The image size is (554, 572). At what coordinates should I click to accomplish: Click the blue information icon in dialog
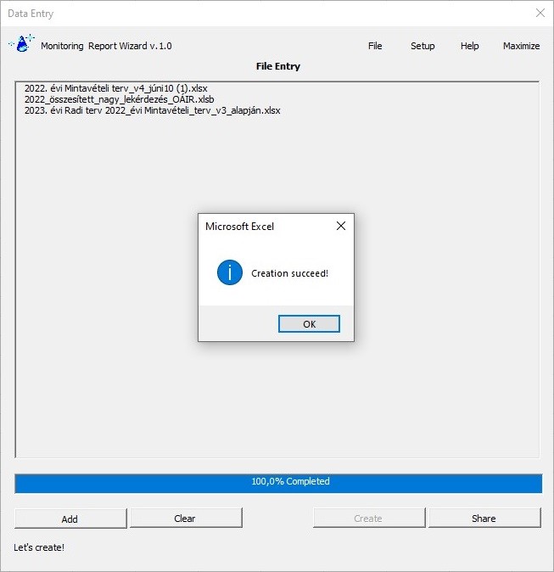click(230, 273)
